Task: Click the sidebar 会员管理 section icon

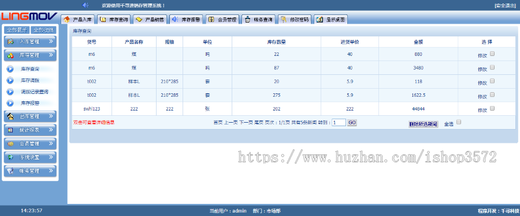Action: pos(10,143)
